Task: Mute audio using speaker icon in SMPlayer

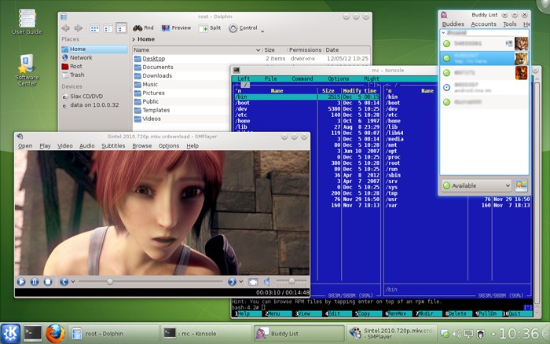Action: click(x=267, y=282)
